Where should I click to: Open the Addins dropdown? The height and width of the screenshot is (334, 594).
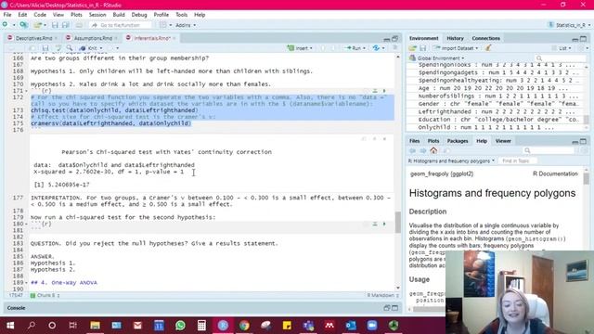tap(186, 25)
